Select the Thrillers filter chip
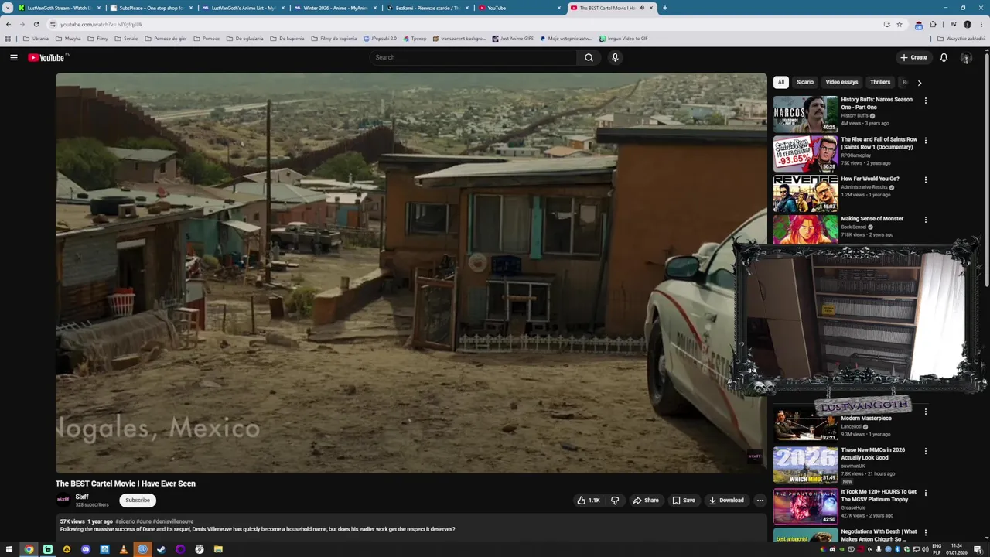The width and height of the screenshot is (990, 557). click(x=880, y=82)
